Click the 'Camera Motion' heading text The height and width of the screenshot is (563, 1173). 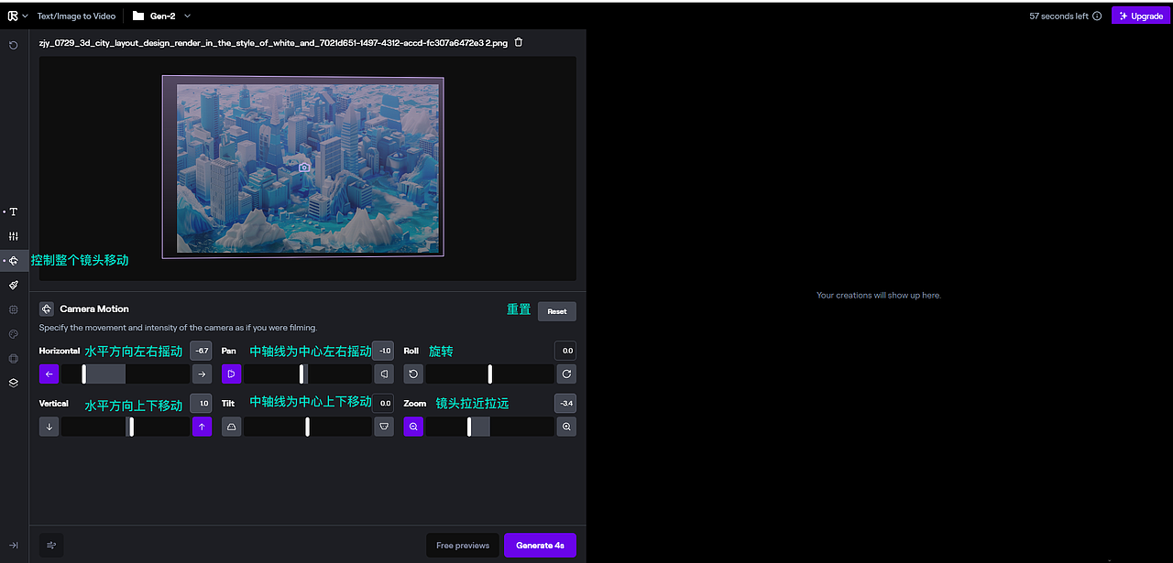click(94, 309)
